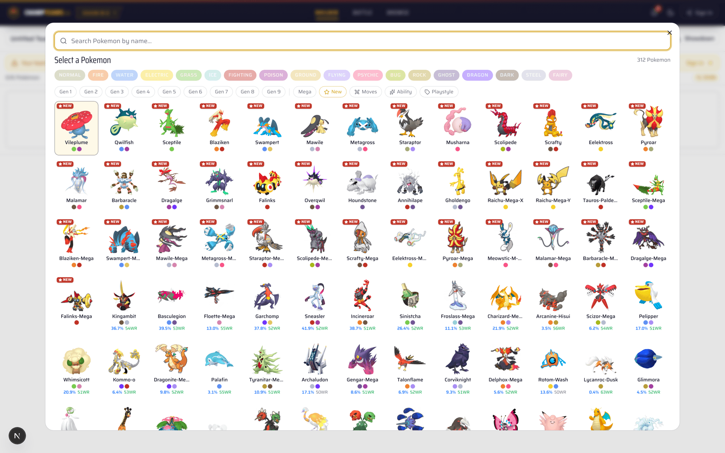Screen dimensions: 725x453
Task: Filter by Gen 5
Action: tap(169, 92)
